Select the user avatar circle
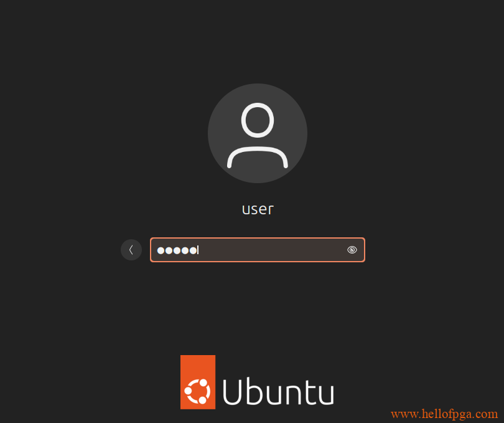This screenshot has height=423, width=504. click(258, 133)
